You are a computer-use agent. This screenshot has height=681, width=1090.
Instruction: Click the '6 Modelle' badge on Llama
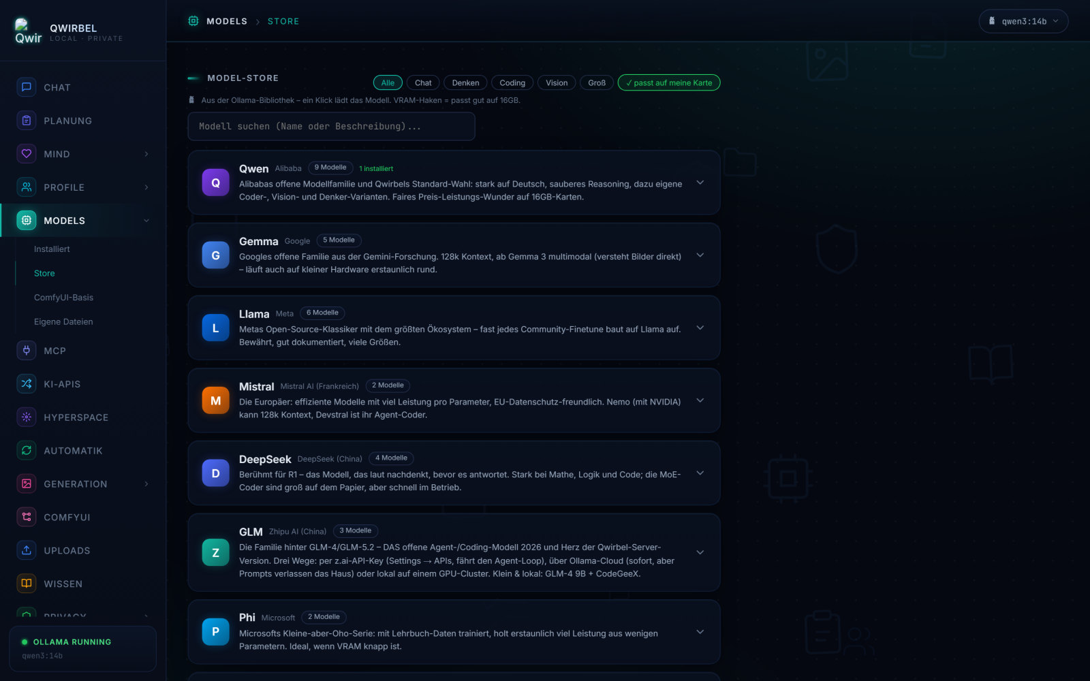coord(322,313)
